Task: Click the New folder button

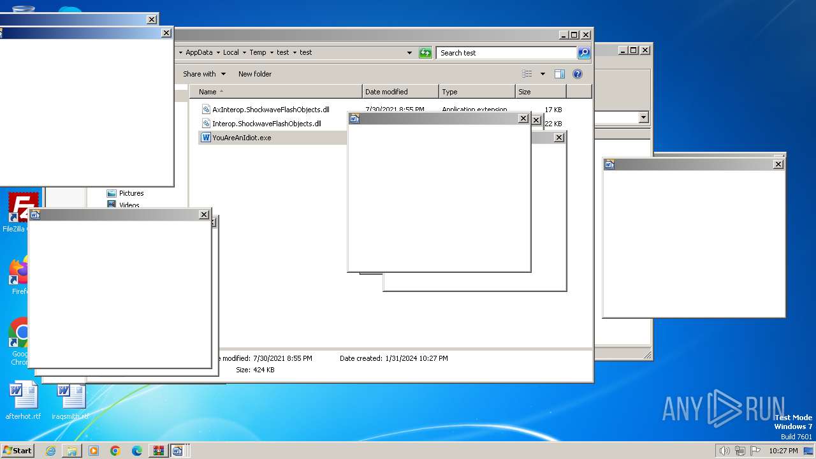Action: click(255, 74)
